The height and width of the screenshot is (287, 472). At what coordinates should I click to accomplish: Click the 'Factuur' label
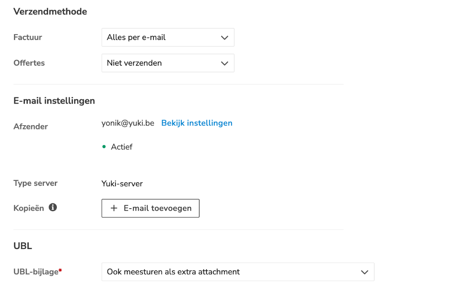(x=28, y=38)
